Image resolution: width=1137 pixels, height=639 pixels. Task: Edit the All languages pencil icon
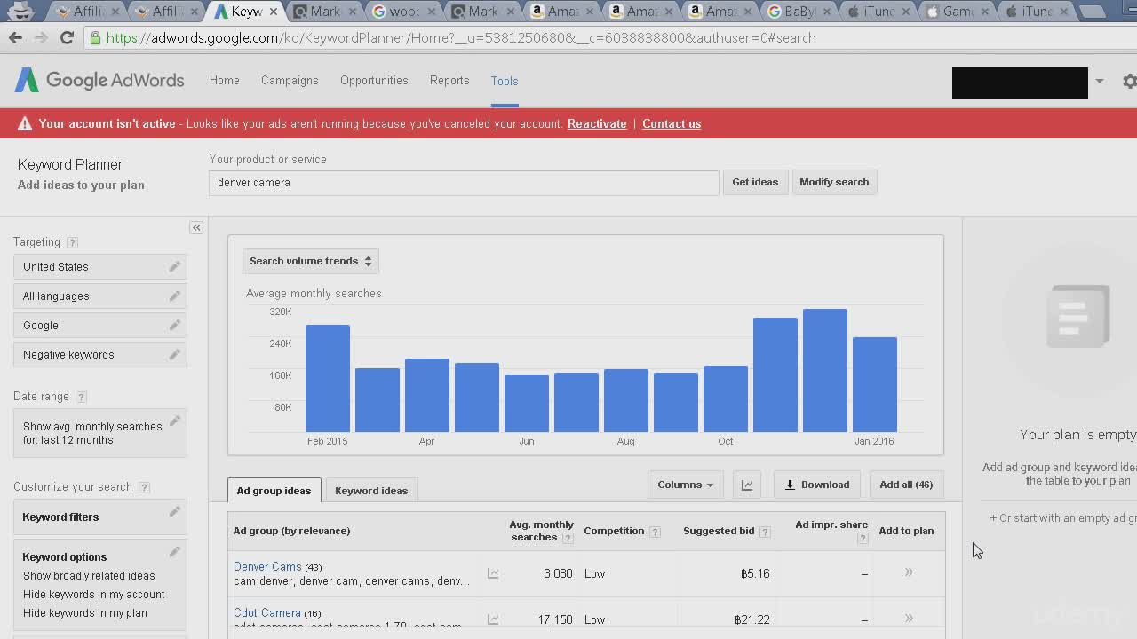(x=174, y=296)
